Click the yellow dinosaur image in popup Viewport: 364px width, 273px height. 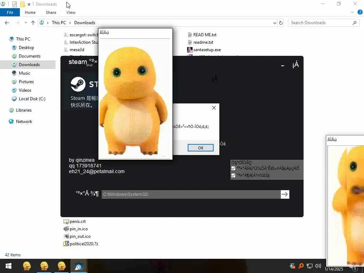[134, 100]
